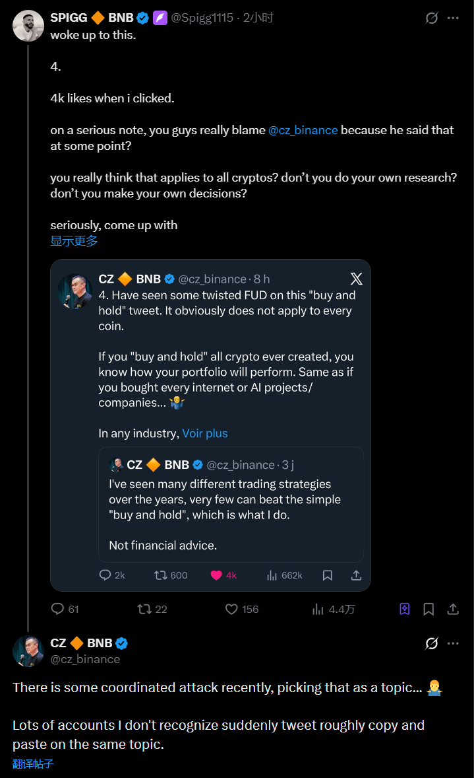Share SPIGG's post via share icon

(x=454, y=609)
